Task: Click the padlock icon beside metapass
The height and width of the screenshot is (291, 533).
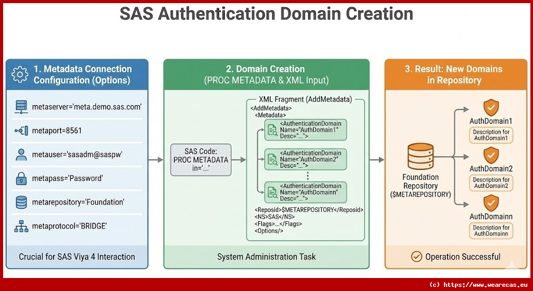Action: tap(21, 179)
